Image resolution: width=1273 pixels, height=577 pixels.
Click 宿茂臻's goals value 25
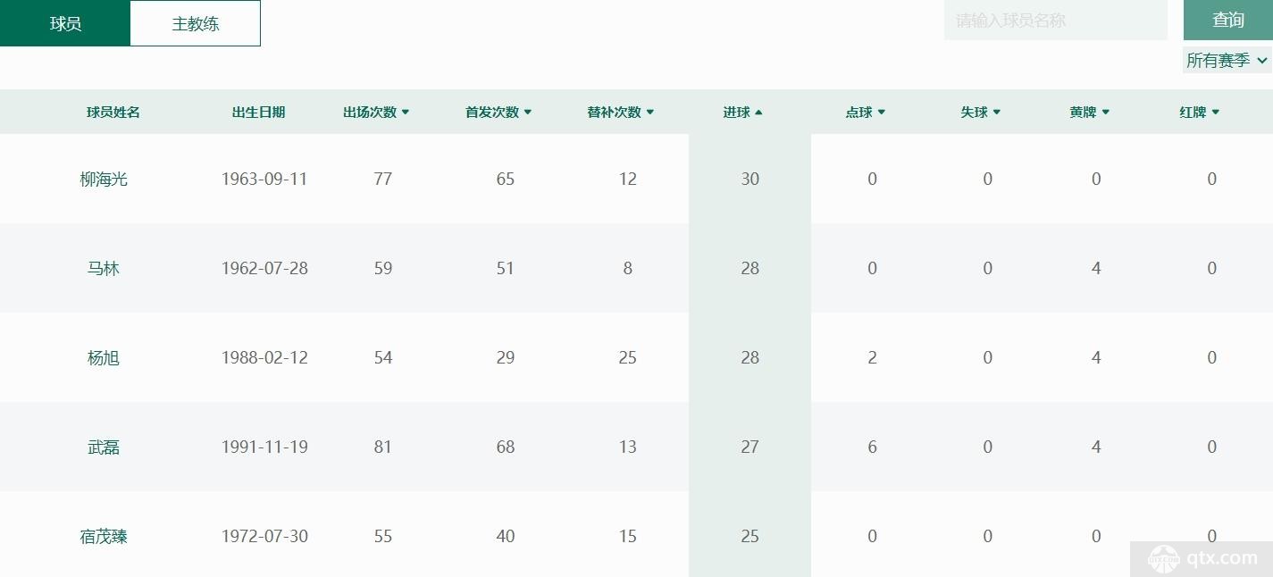click(750, 536)
